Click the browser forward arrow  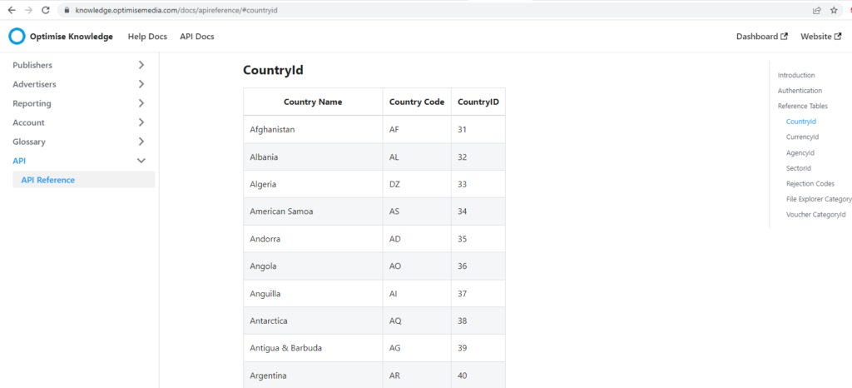point(28,10)
